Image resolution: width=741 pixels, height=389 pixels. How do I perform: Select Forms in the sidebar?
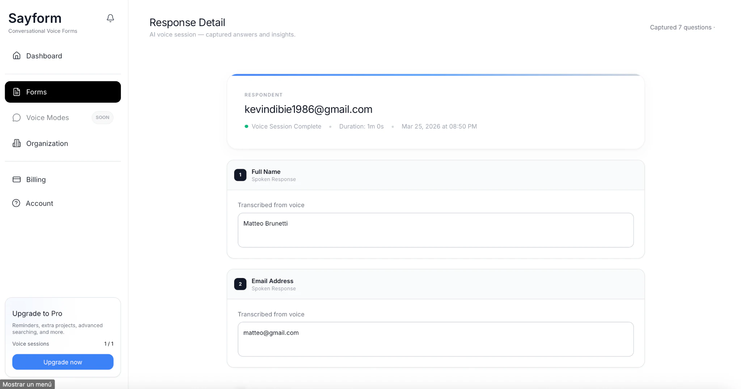(63, 92)
